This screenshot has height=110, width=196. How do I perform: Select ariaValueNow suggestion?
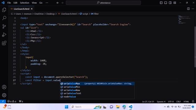point(97,90)
